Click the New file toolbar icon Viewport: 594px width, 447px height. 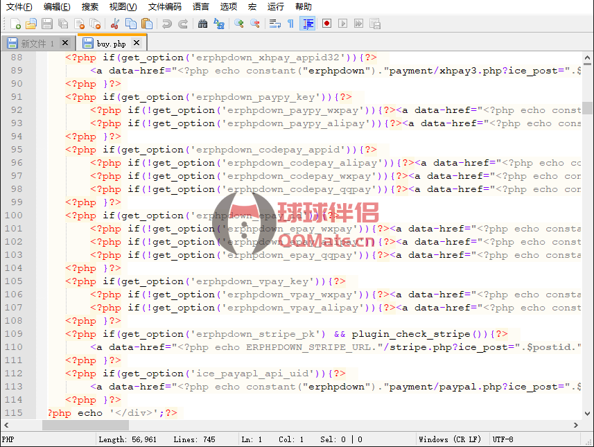click(15, 24)
